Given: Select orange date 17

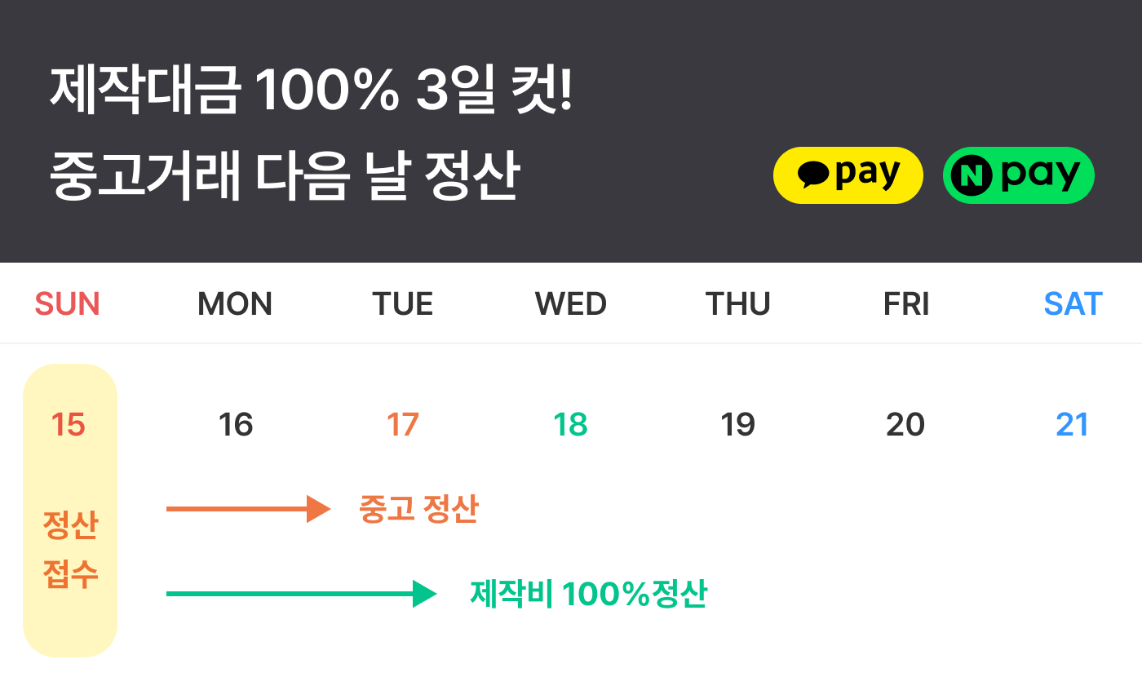Looking at the screenshot, I should click(x=403, y=425).
